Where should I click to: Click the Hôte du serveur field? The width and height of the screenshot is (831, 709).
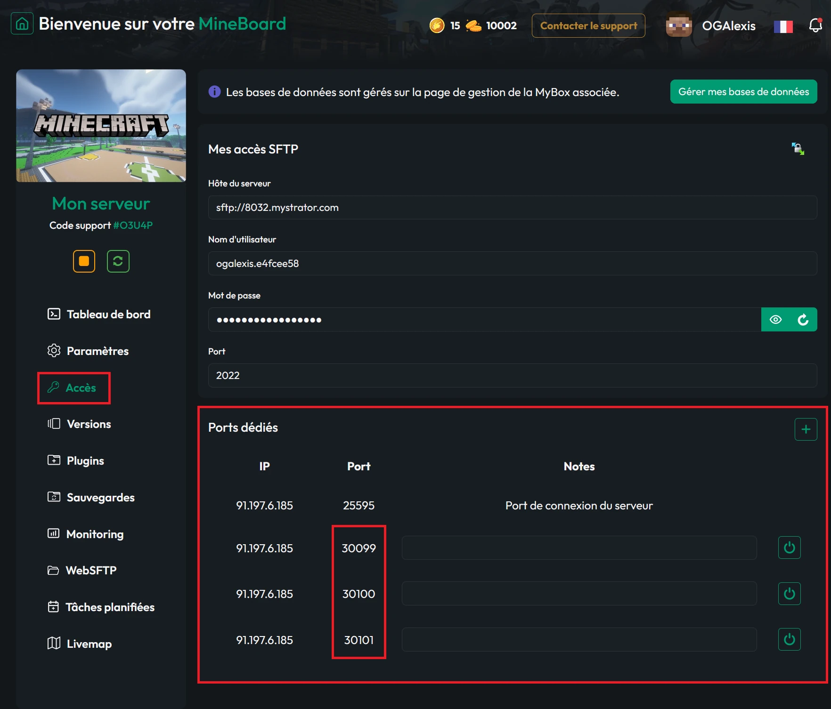tap(513, 208)
